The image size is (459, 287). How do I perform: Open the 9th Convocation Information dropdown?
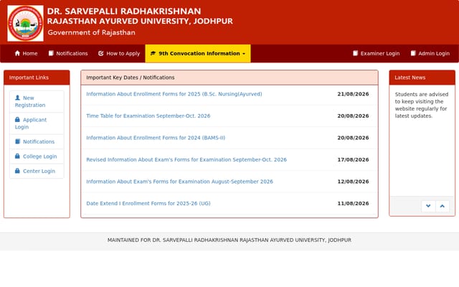tap(198, 53)
